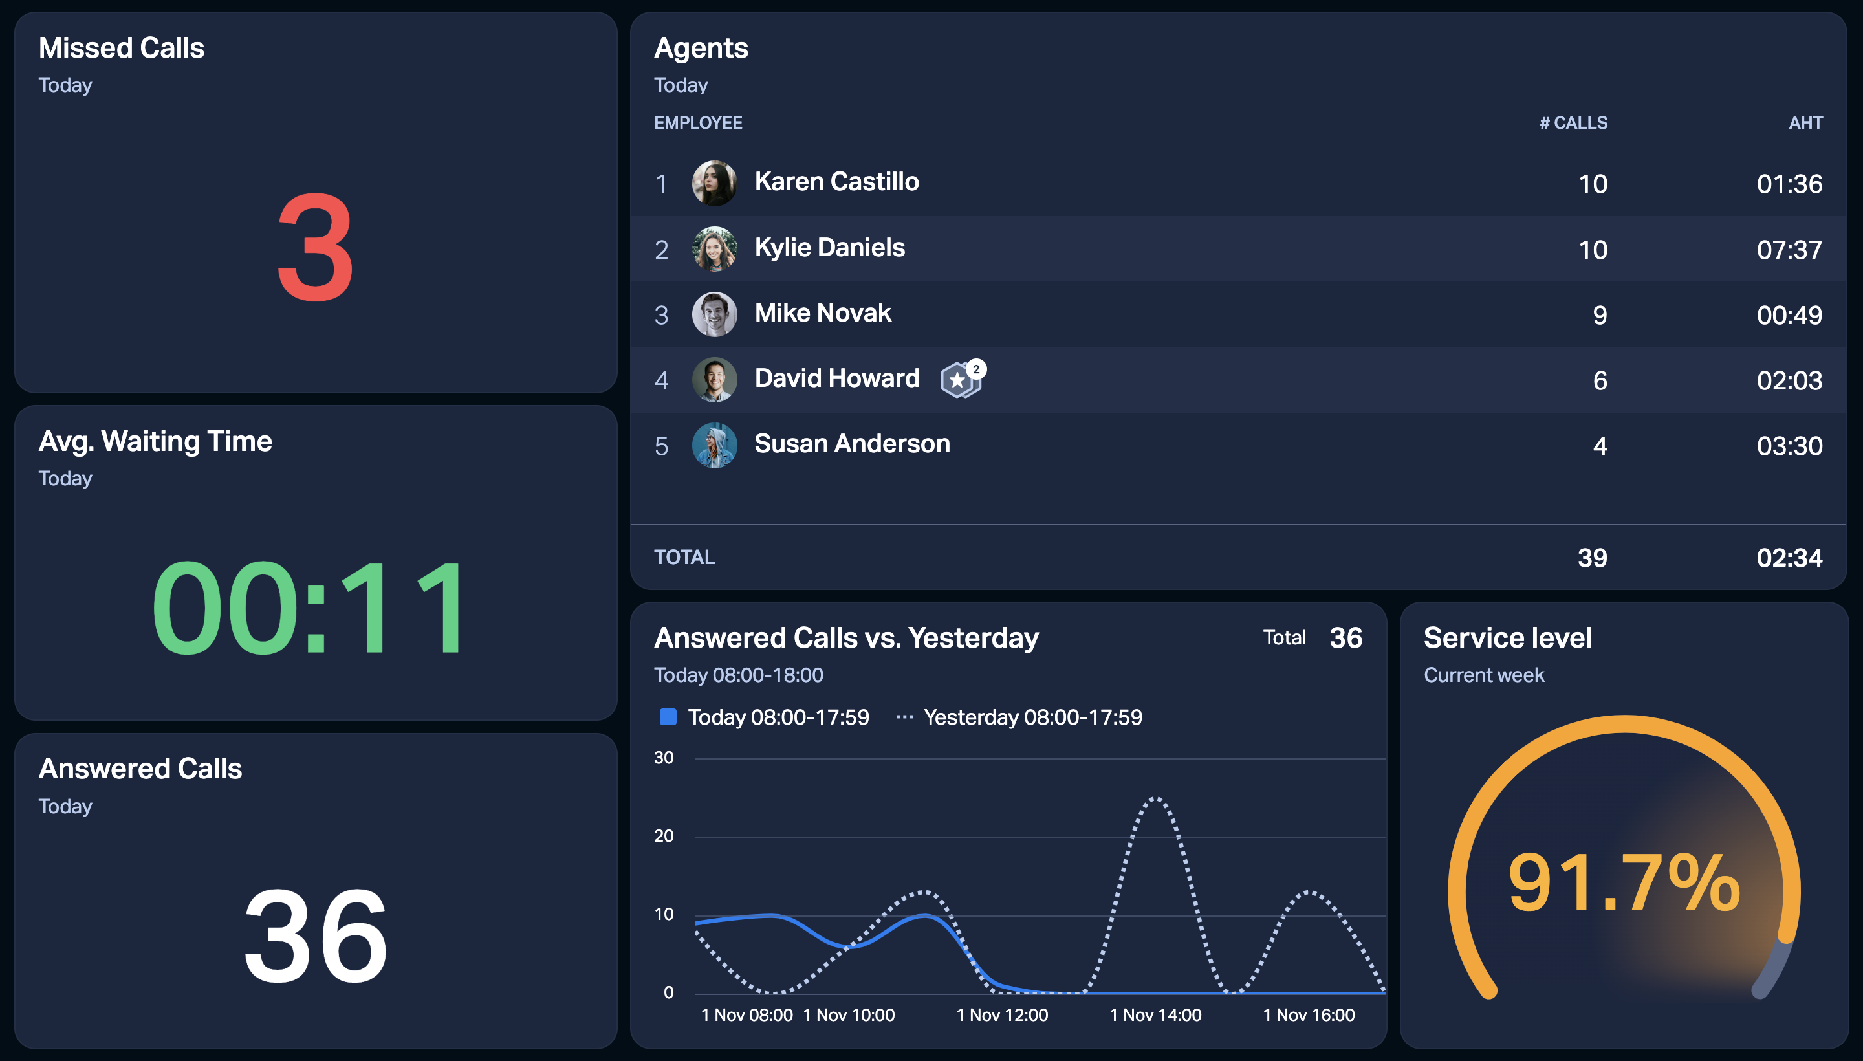
Task: Click David Howard's star achievement badge
Action: (x=962, y=379)
